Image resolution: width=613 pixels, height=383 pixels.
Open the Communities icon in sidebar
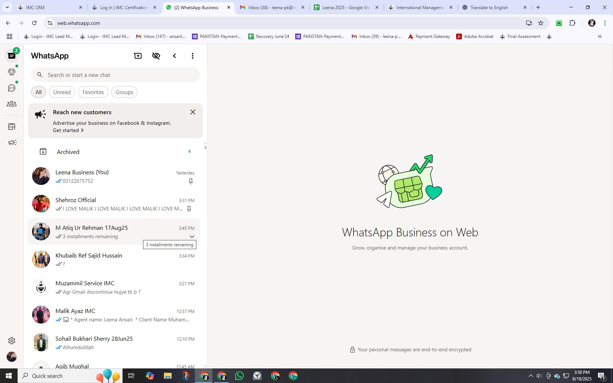pos(12,104)
